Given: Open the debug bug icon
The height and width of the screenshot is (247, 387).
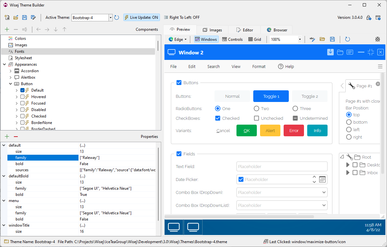Looking at the screenshot, I should (x=378, y=39).
